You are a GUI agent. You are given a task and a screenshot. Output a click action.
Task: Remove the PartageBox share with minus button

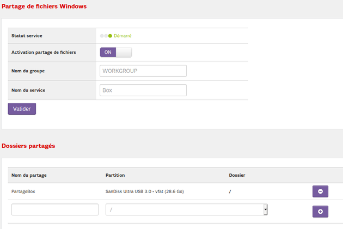320,191
